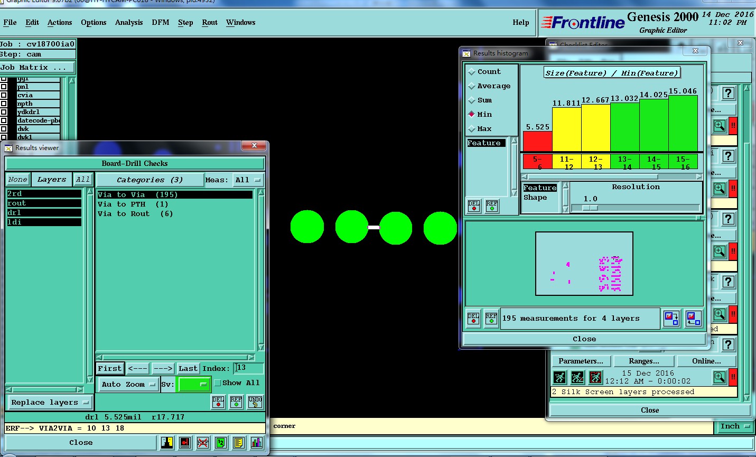Click red '!!' indicator beside 15 Dec 2016 row

(733, 377)
